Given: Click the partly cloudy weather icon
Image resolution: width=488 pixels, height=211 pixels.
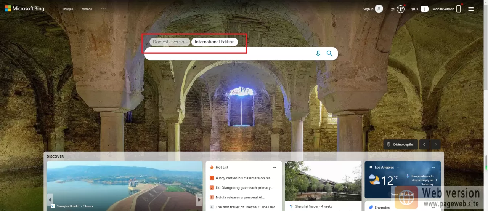Looking at the screenshot, I should 374,180.
